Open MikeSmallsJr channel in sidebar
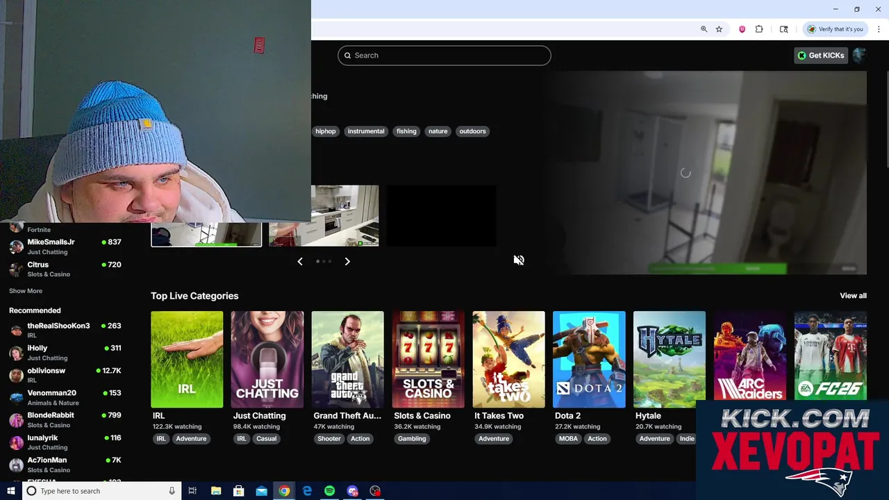The image size is (889, 500). click(66, 247)
